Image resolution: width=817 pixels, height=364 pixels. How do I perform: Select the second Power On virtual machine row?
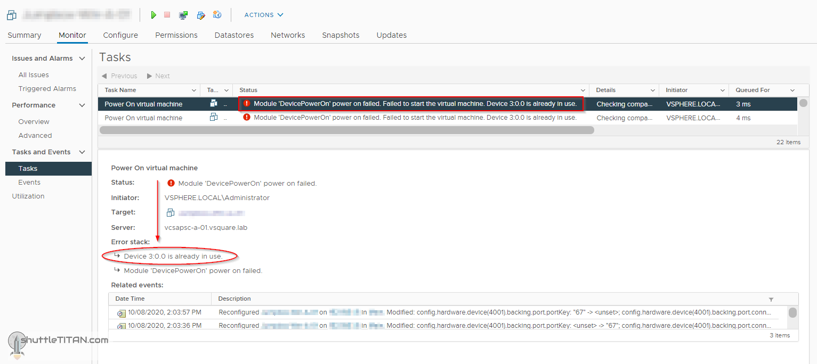143,118
